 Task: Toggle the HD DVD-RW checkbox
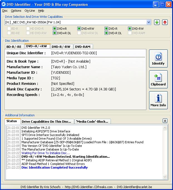pyautogui.click(x=28, y=33)
